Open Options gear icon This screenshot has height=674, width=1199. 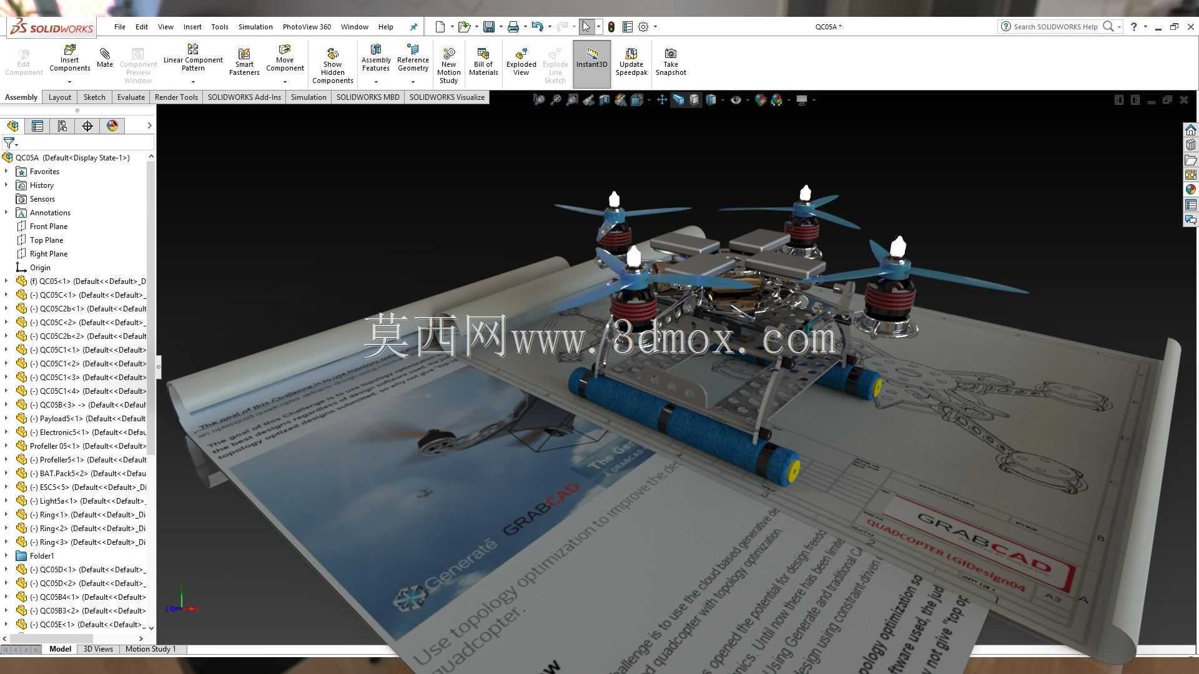(x=643, y=27)
